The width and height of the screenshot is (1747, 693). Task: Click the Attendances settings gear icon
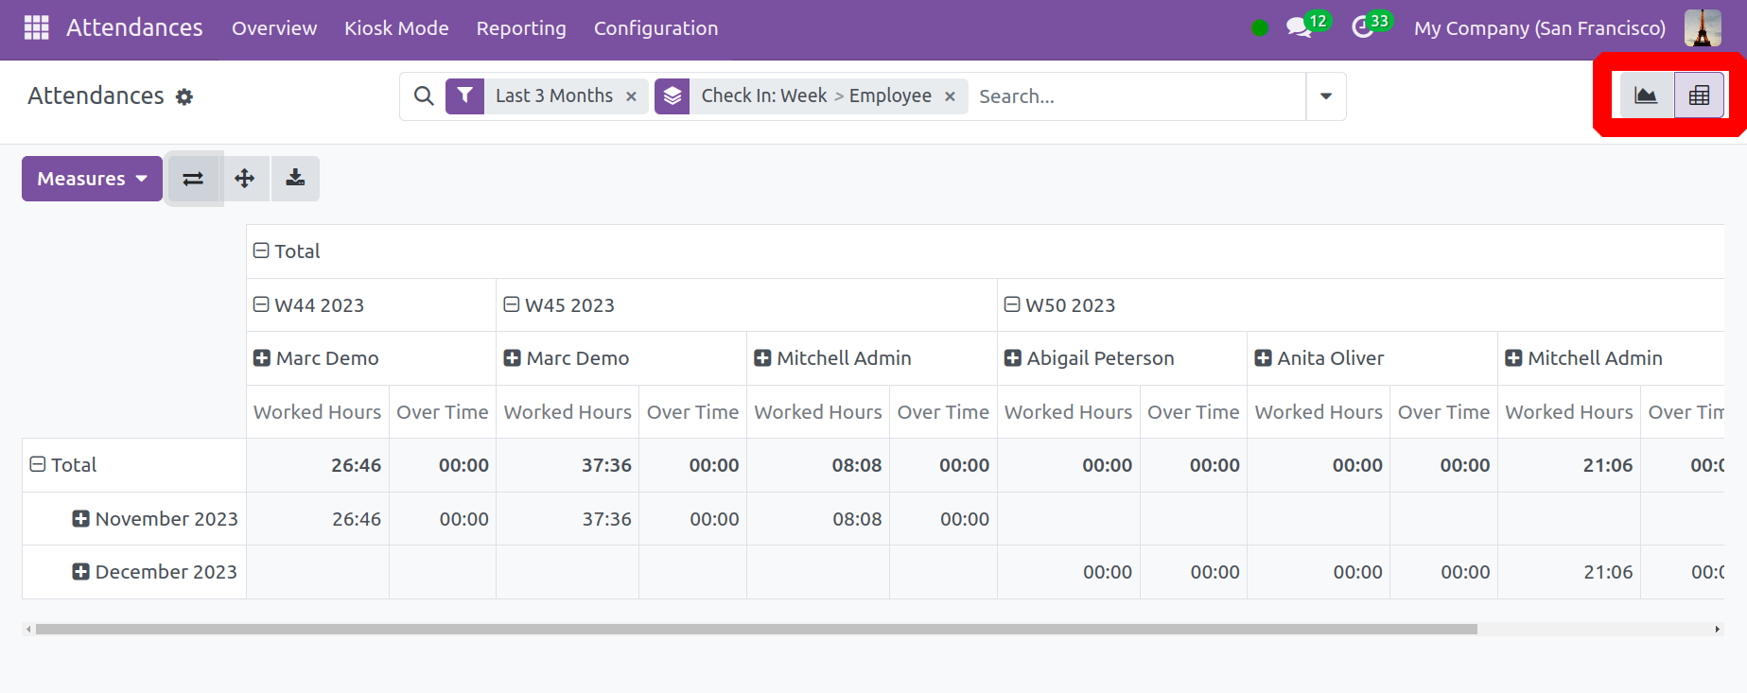(x=184, y=96)
